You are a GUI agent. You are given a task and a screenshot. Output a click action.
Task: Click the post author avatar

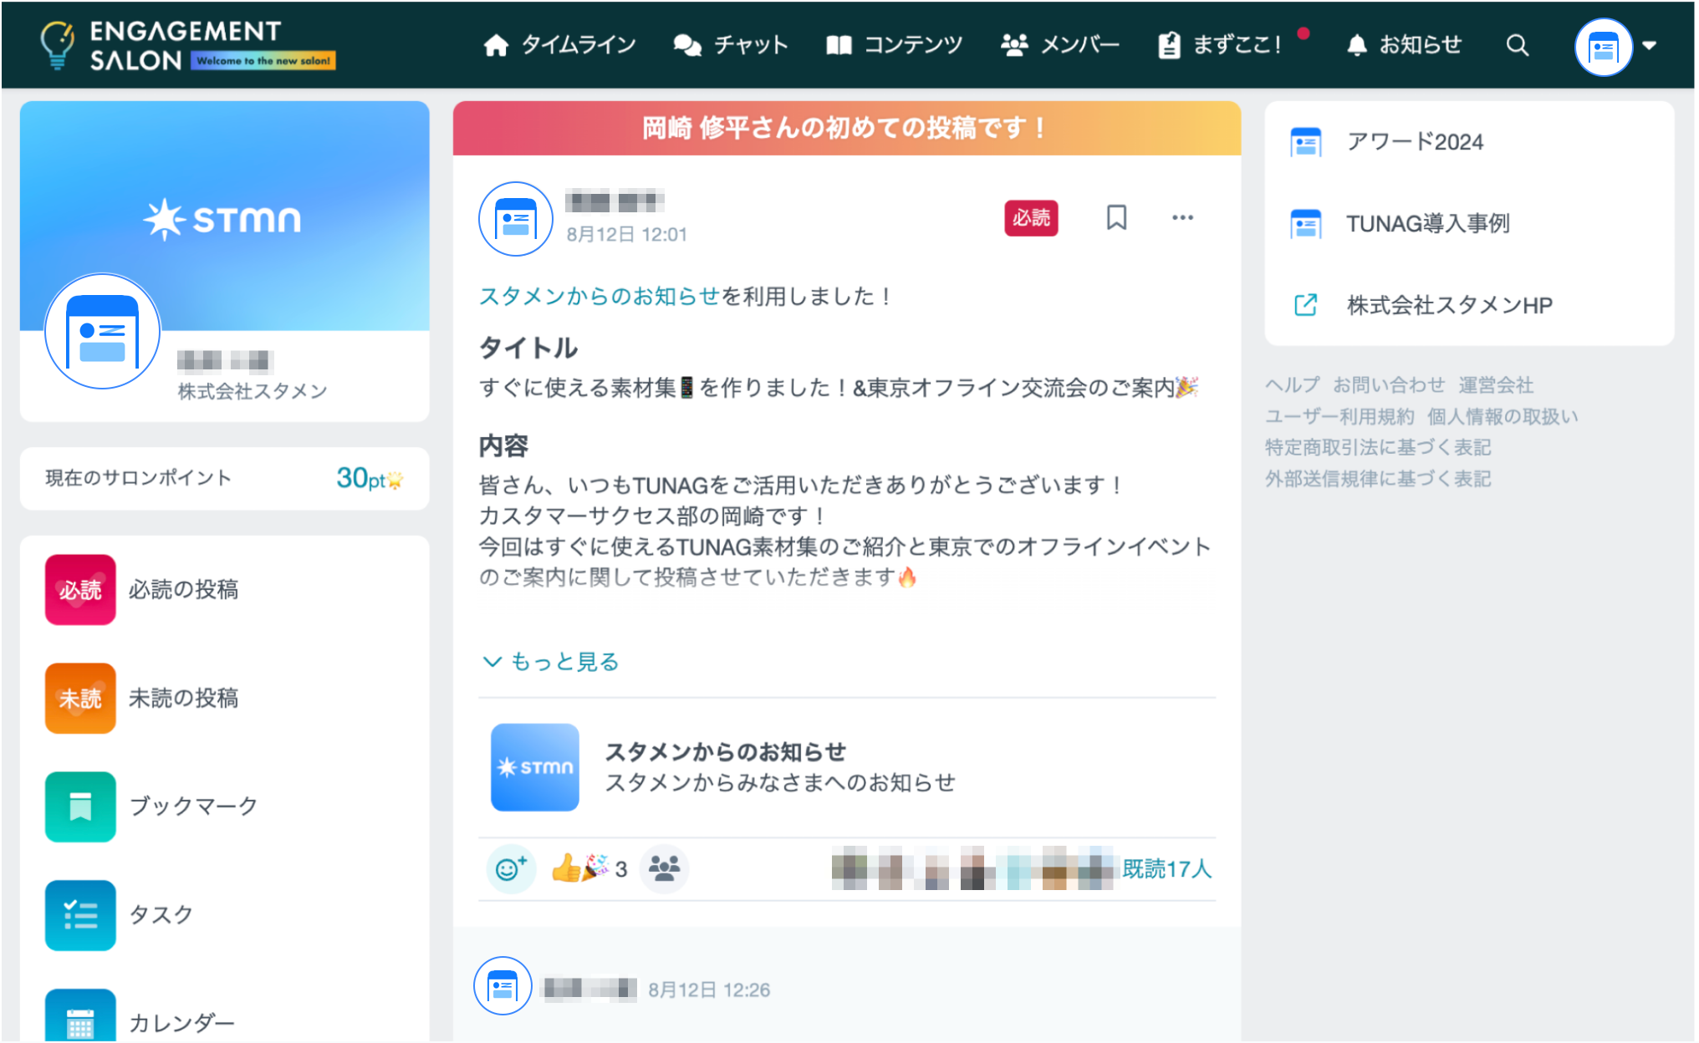[515, 219]
